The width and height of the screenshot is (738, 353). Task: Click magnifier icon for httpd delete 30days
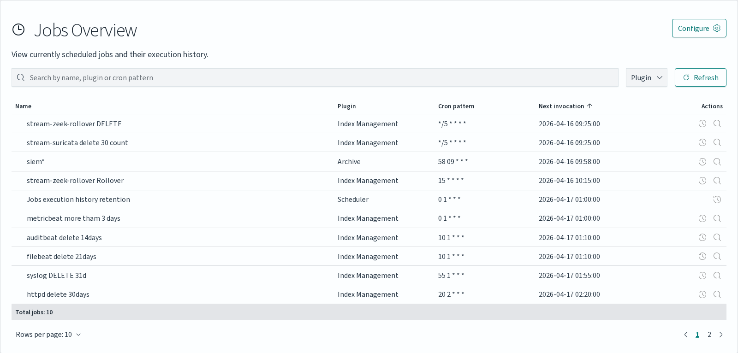pyautogui.click(x=717, y=294)
